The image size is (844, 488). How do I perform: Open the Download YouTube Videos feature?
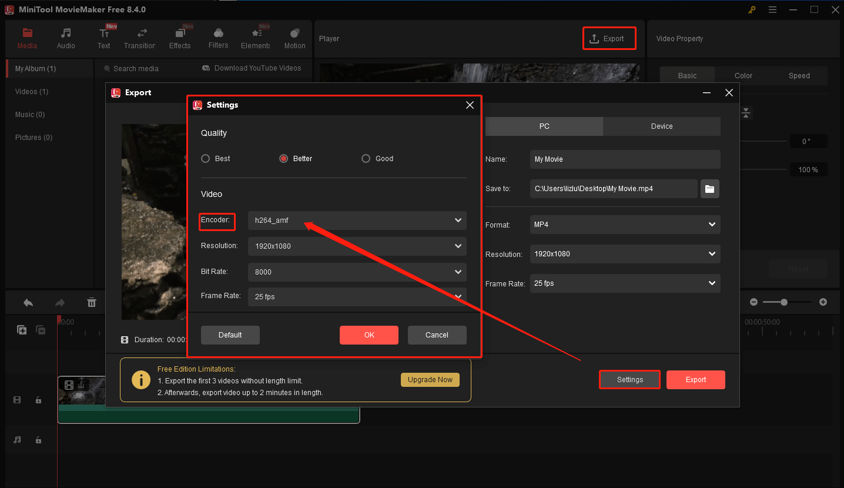tap(252, 68)
